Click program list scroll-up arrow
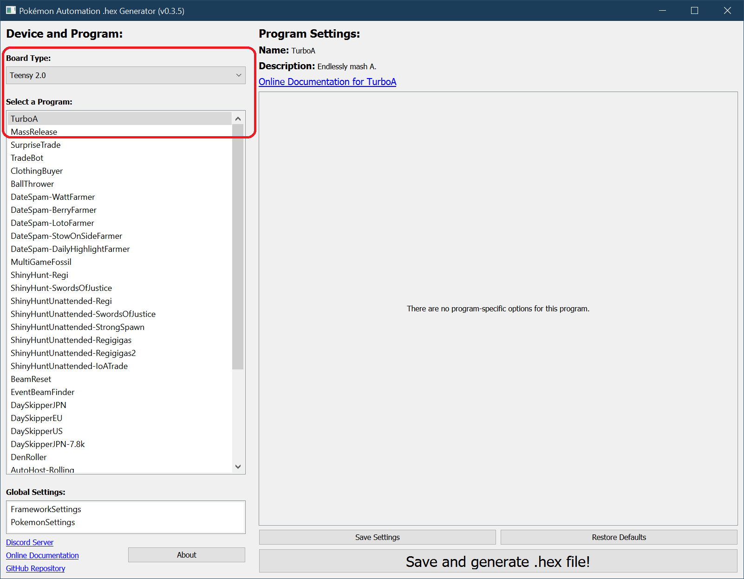The image size is (744, 579). pyautogui.click(x=238, y=118)
